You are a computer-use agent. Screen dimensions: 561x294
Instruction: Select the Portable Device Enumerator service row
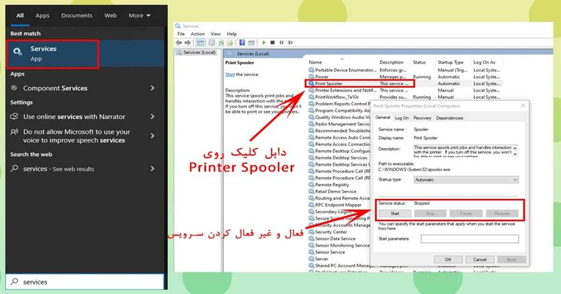404,70
